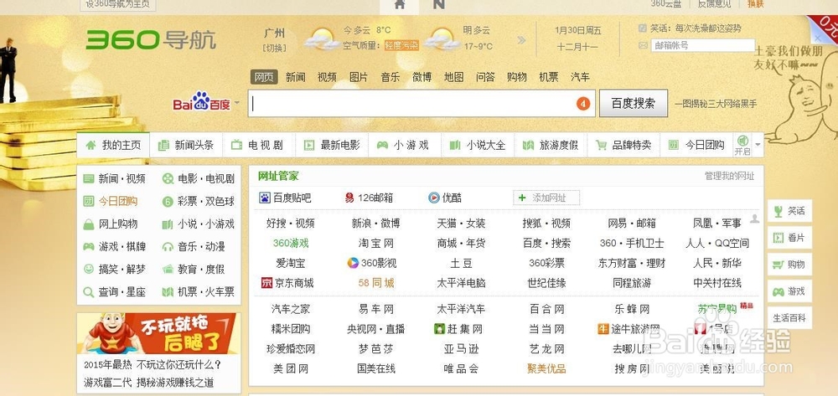Click the orange 4 badge in search box

click(583, 104)
